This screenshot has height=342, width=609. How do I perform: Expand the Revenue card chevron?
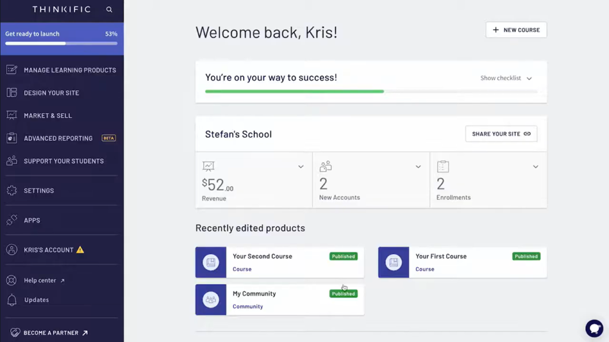pos(300,167)
